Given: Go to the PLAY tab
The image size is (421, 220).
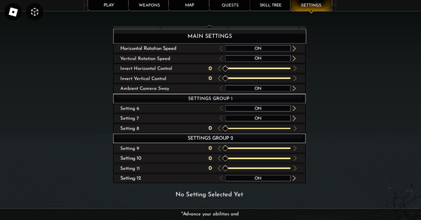Looking at the screenshot, I should [108, 5].
